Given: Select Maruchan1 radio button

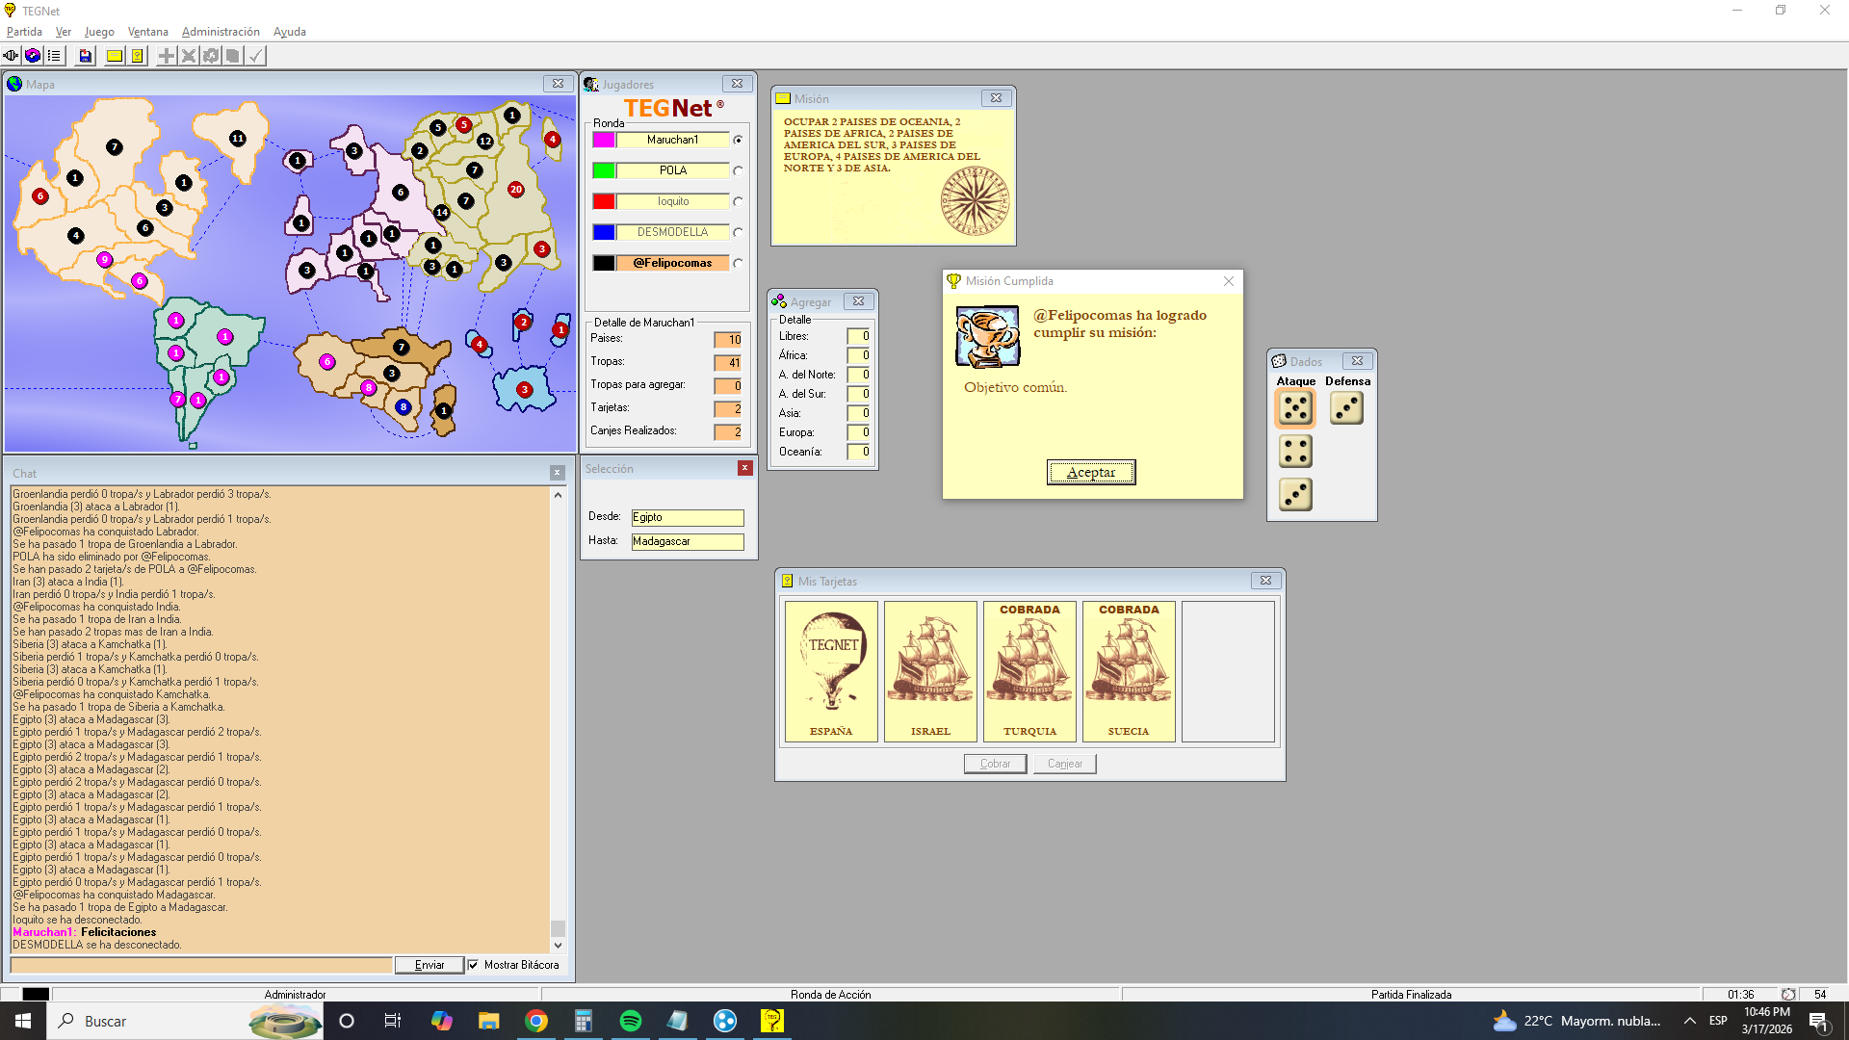Looking at the screenshot, I should coord(738,141).
